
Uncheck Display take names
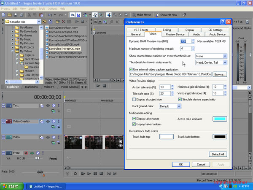pos(134,119)
